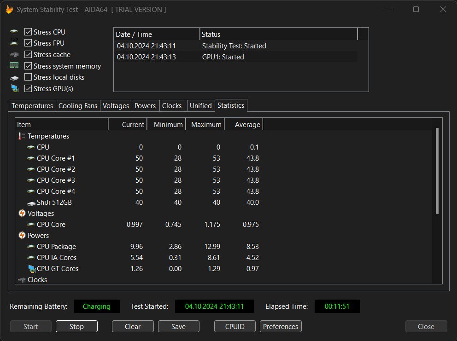Click the GPU icon of CPU GT Cores row
457x341 pixels.
pos(31,269)
